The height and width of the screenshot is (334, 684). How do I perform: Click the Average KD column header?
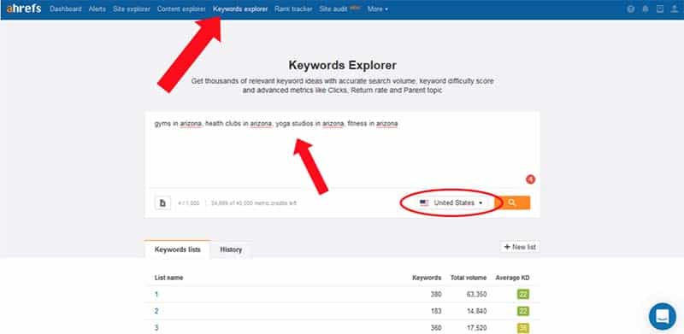click(512, 278)
